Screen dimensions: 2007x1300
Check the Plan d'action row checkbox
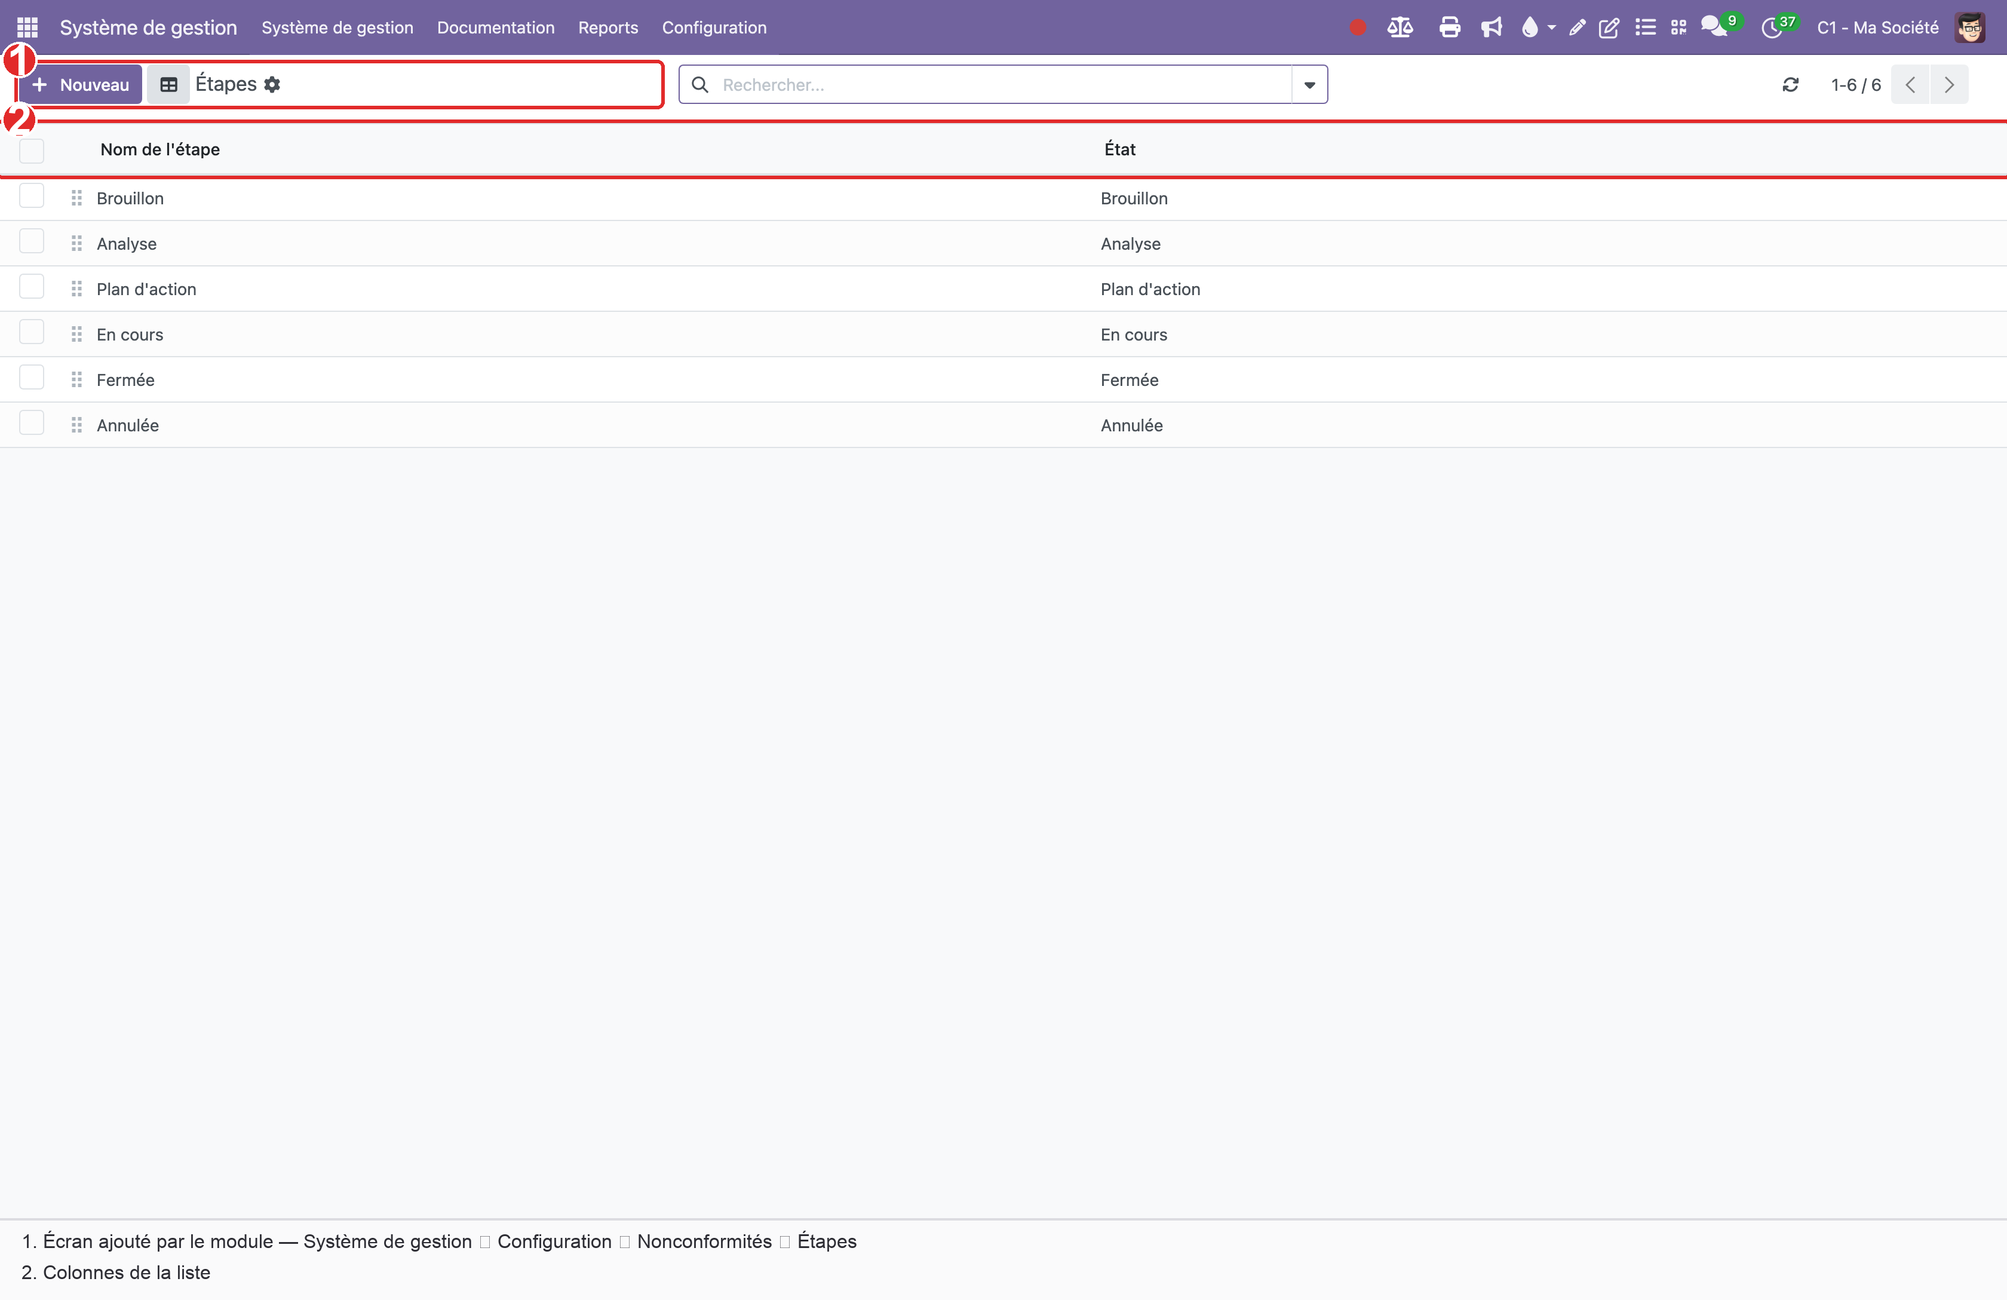point(31,287)
